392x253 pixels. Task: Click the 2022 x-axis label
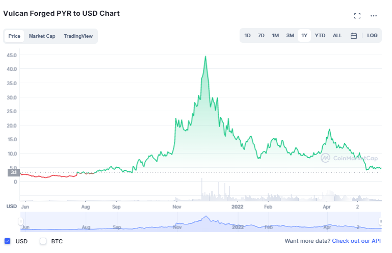(x=237, y=207)
